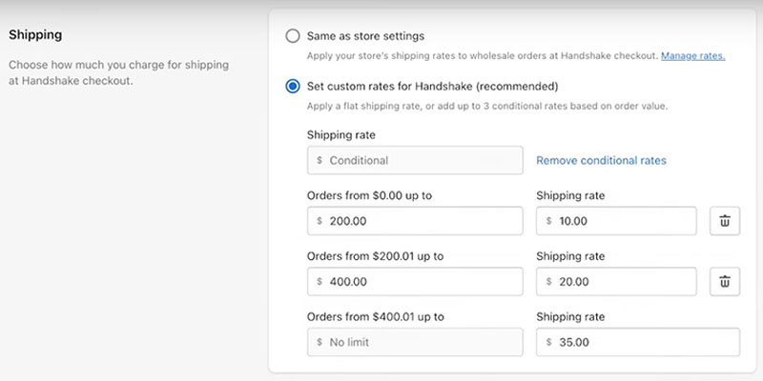Select 'Set custom rates for Handshake' radio option
Viewport: 763px width, 381px height.
293,87
